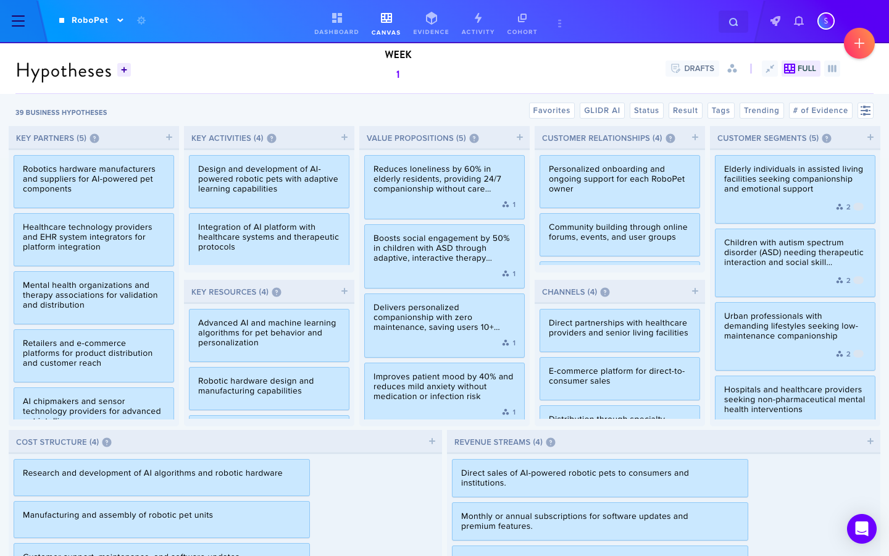This screenshot has height=556, width=889.
Task: Expand the RoboPet project dropdown
Action: pos(120,20)
